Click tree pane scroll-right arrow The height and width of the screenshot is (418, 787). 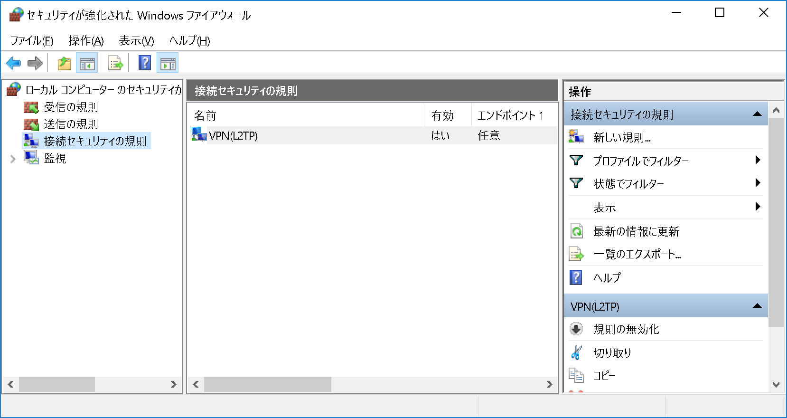pyautogui.click(x=174, y=384)
